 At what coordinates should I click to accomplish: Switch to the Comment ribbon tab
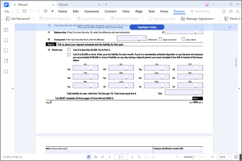tap(92, 11)
